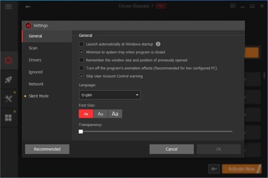Check Turn off the program's animation effects
The width and height of the screenshot is (268, 178).
[x=81, y=68]
